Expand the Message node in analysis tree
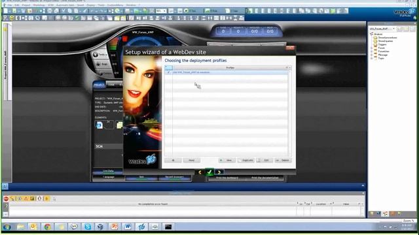Screen dimensions: 419x235 [x=371, y=55]
